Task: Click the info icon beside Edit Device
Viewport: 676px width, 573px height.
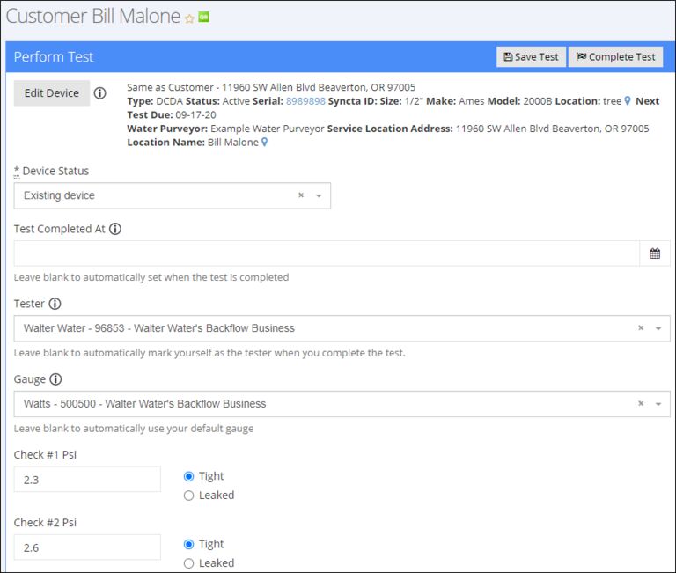Action: click(x=100, y=93)
